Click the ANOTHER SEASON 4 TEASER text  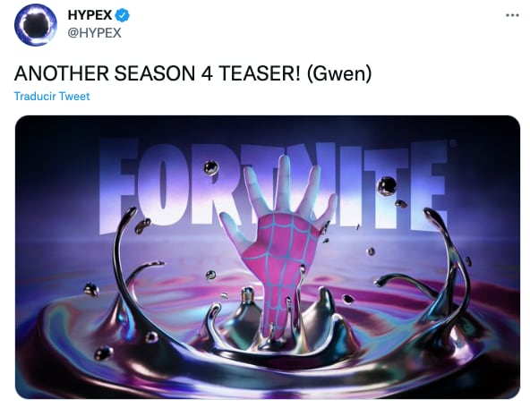click(x=158, y=73)
